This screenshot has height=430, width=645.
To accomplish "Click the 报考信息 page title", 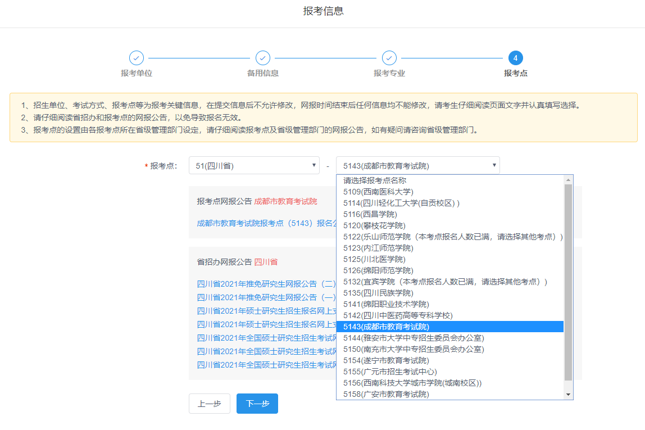I will point(323,11).
